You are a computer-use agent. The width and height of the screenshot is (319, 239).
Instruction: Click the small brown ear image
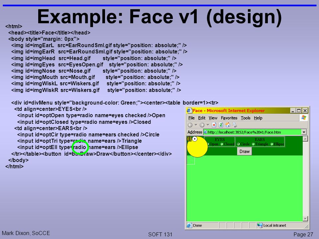[x=189, y=139]
